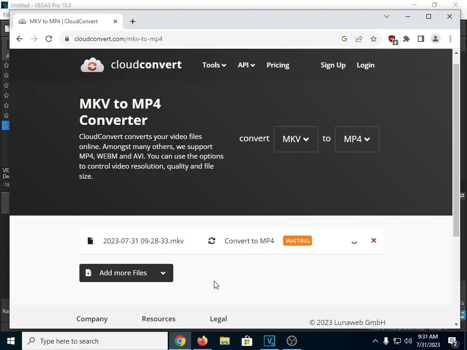Image resolution: width=467 pixels, height=350 pixels.
Task: Expand the API menu
Action: (246, 65)
